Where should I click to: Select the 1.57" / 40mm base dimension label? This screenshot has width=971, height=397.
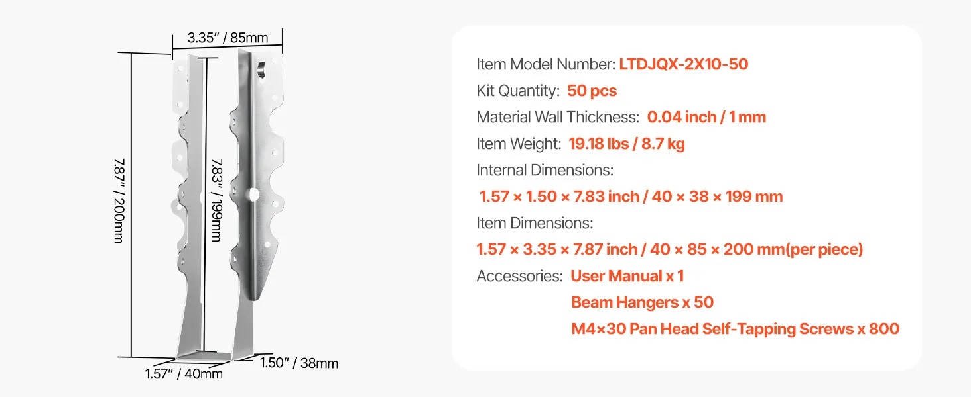pos(184,374)
